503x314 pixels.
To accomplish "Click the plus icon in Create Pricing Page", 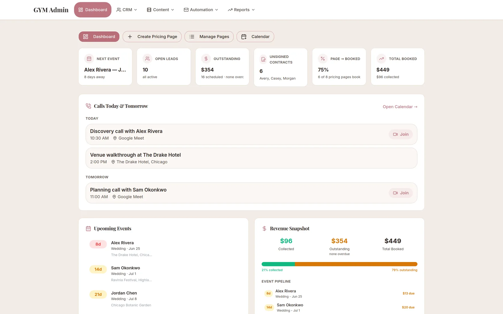I will pos(130,37).
